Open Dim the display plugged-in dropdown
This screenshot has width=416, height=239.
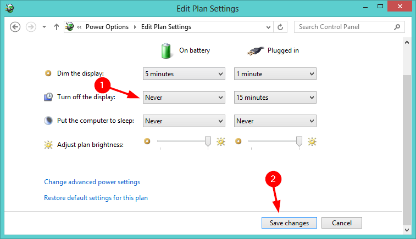click(275, 74)
